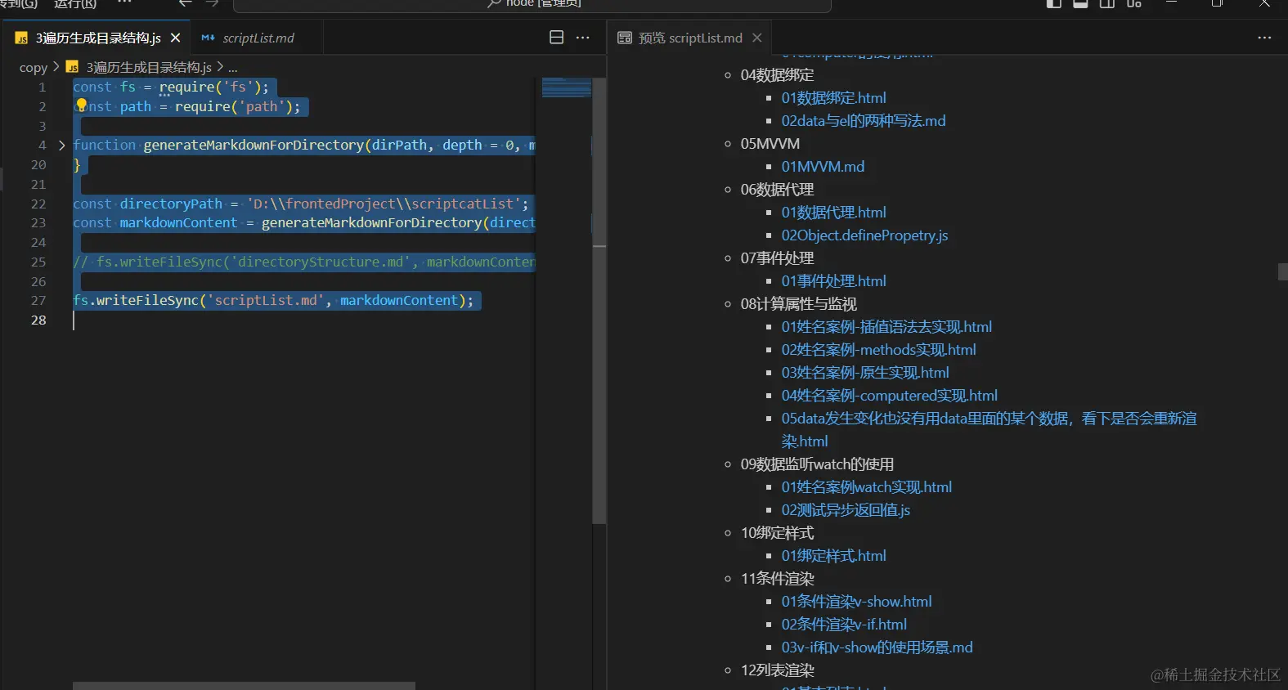The width and height of the screenshot is (1288, 690).
Task: Open link 03姓名案例-原生实现.html
Action: click(864, 373)
